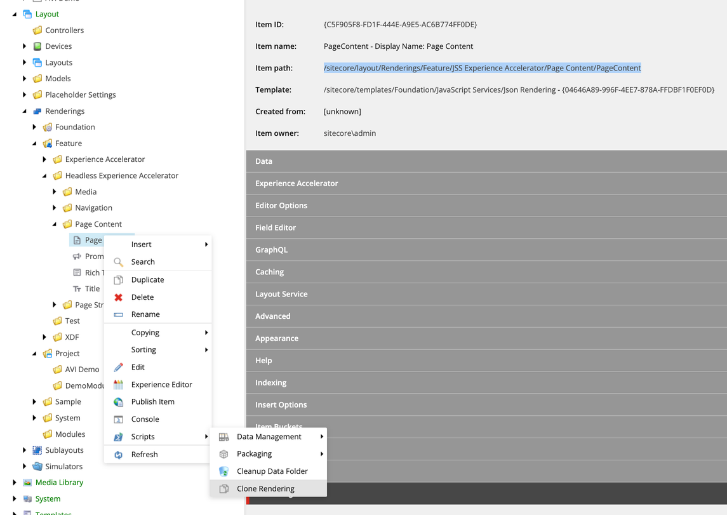Viewport: 727px width, 515px height.
Task: Click the Cleanup Data Folder icon
Action: coord(223,471)
